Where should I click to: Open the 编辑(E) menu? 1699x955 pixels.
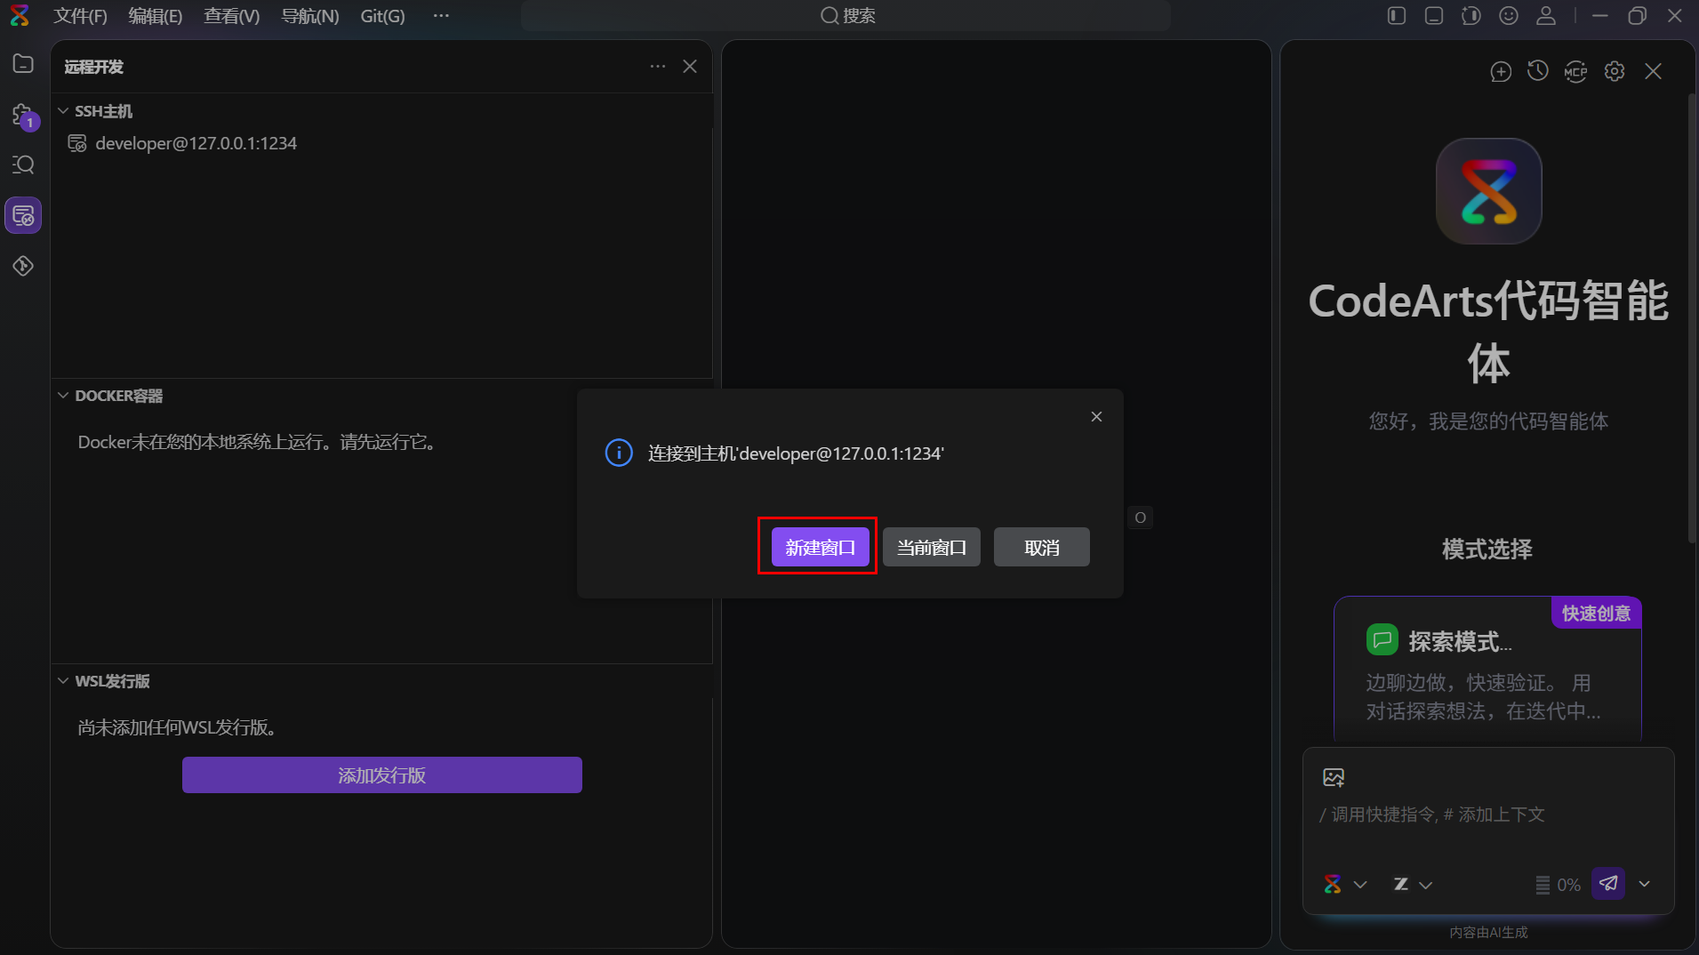156,16
